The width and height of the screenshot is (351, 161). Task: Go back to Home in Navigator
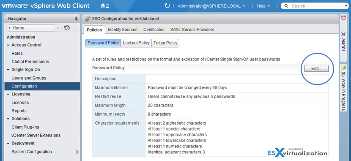coord(30,28)
